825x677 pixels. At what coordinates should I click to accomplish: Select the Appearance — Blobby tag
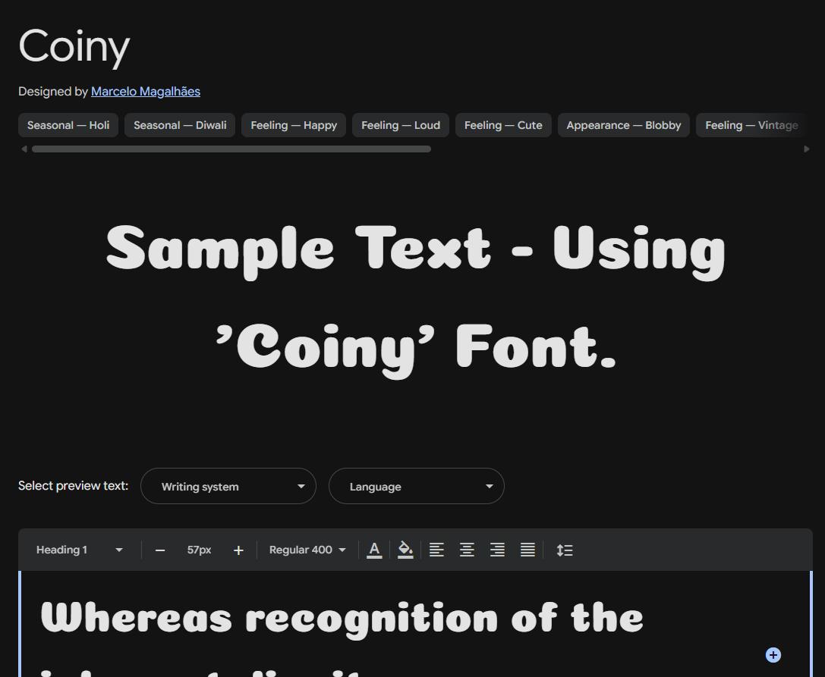[623, 125]
